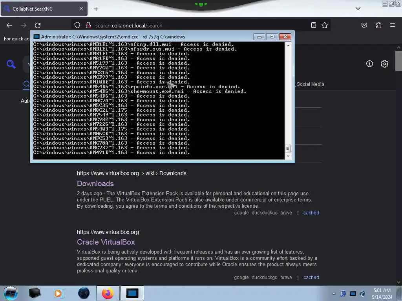This screenshot has width=402, height=301.
Task: Click the insecure connection padlock icon
Action: pos(88,25)
